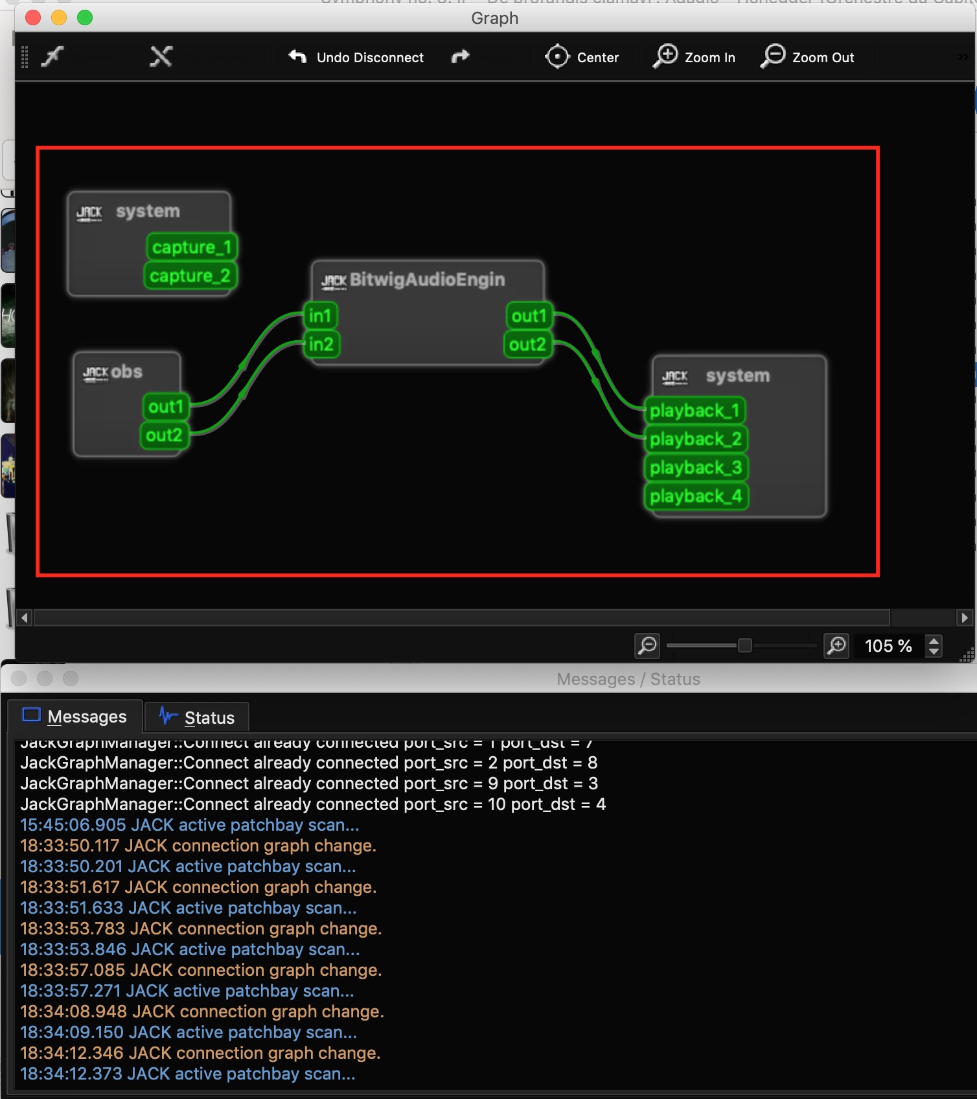
Task: Select the obs out2 port
Action: [164, 435]
